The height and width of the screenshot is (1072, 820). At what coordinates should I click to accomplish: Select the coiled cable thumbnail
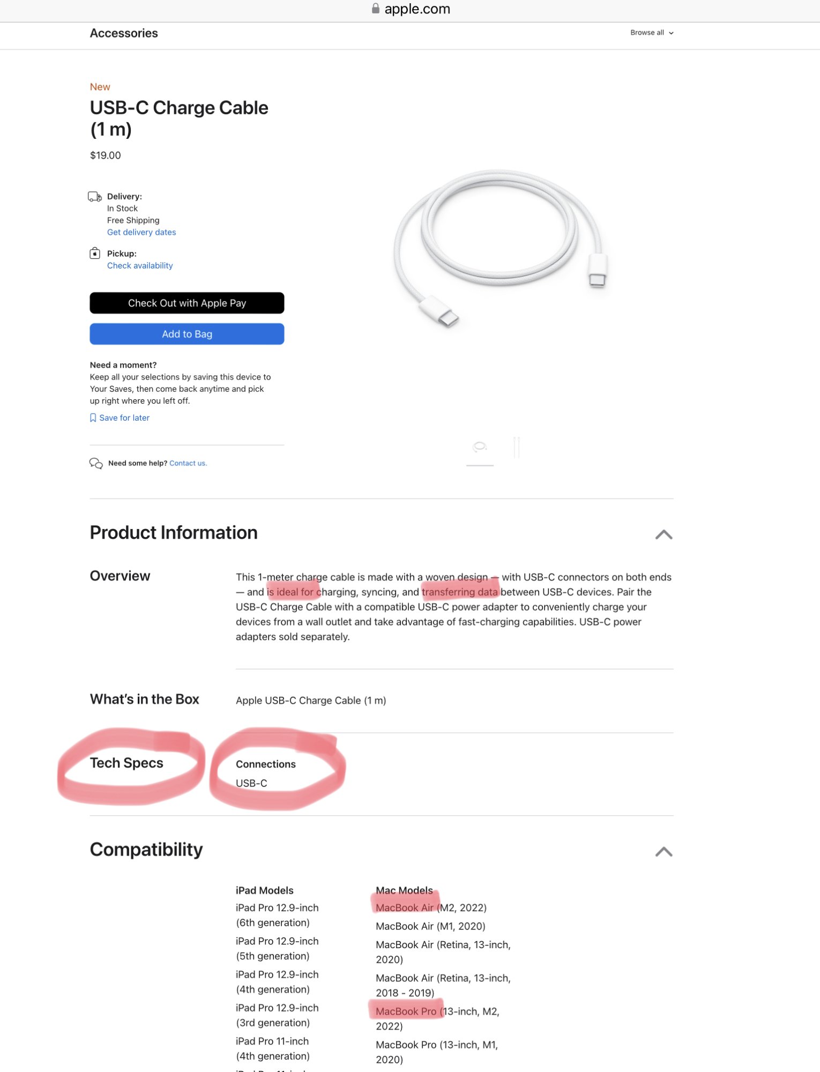point(480,447)
